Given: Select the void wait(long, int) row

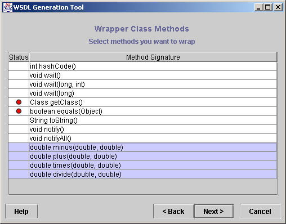Looking at the screenshot, I should [x=142, y=84].
